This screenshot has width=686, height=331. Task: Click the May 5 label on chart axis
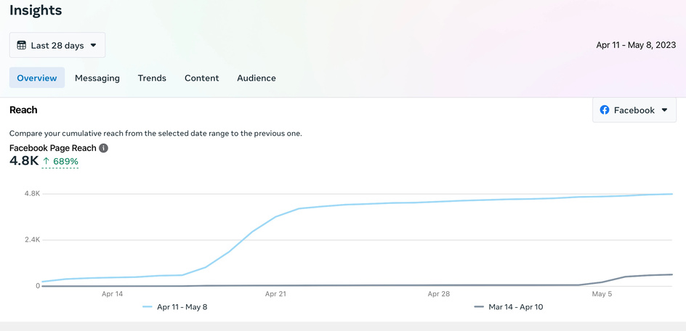[x=602, y=294]
